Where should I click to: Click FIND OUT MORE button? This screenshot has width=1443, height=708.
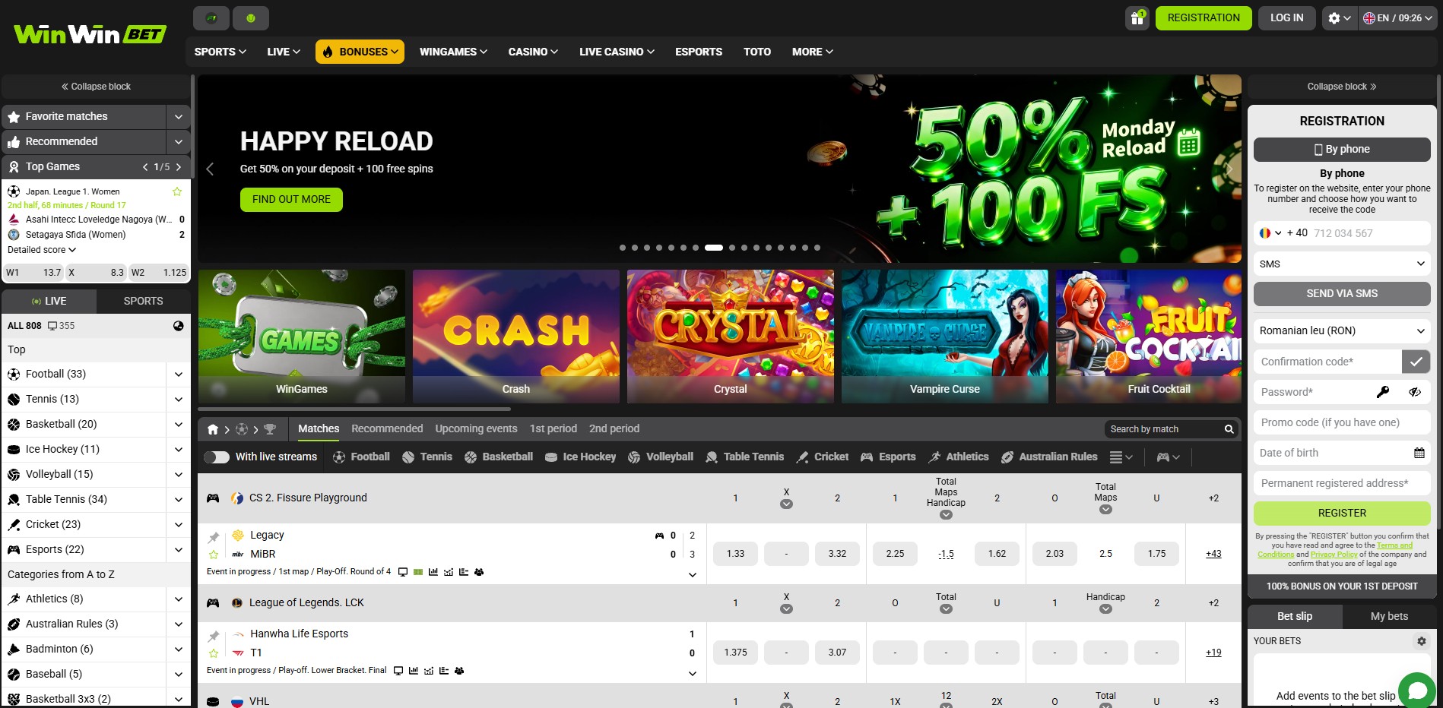[291, 199]
